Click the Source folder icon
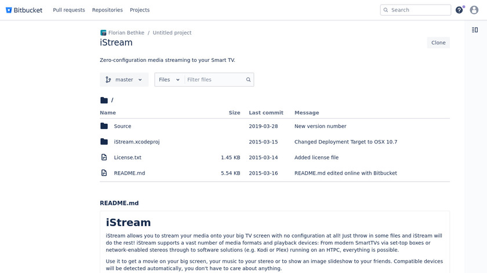487x273 pixels. click(x=104, y=126)
